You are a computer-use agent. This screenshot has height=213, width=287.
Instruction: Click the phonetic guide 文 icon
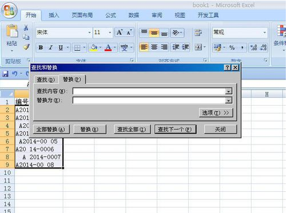point(124,47)
